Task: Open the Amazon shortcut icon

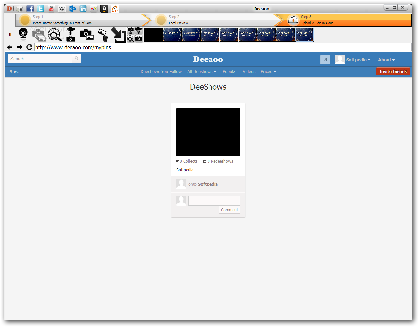Action: tap(104, 9)
